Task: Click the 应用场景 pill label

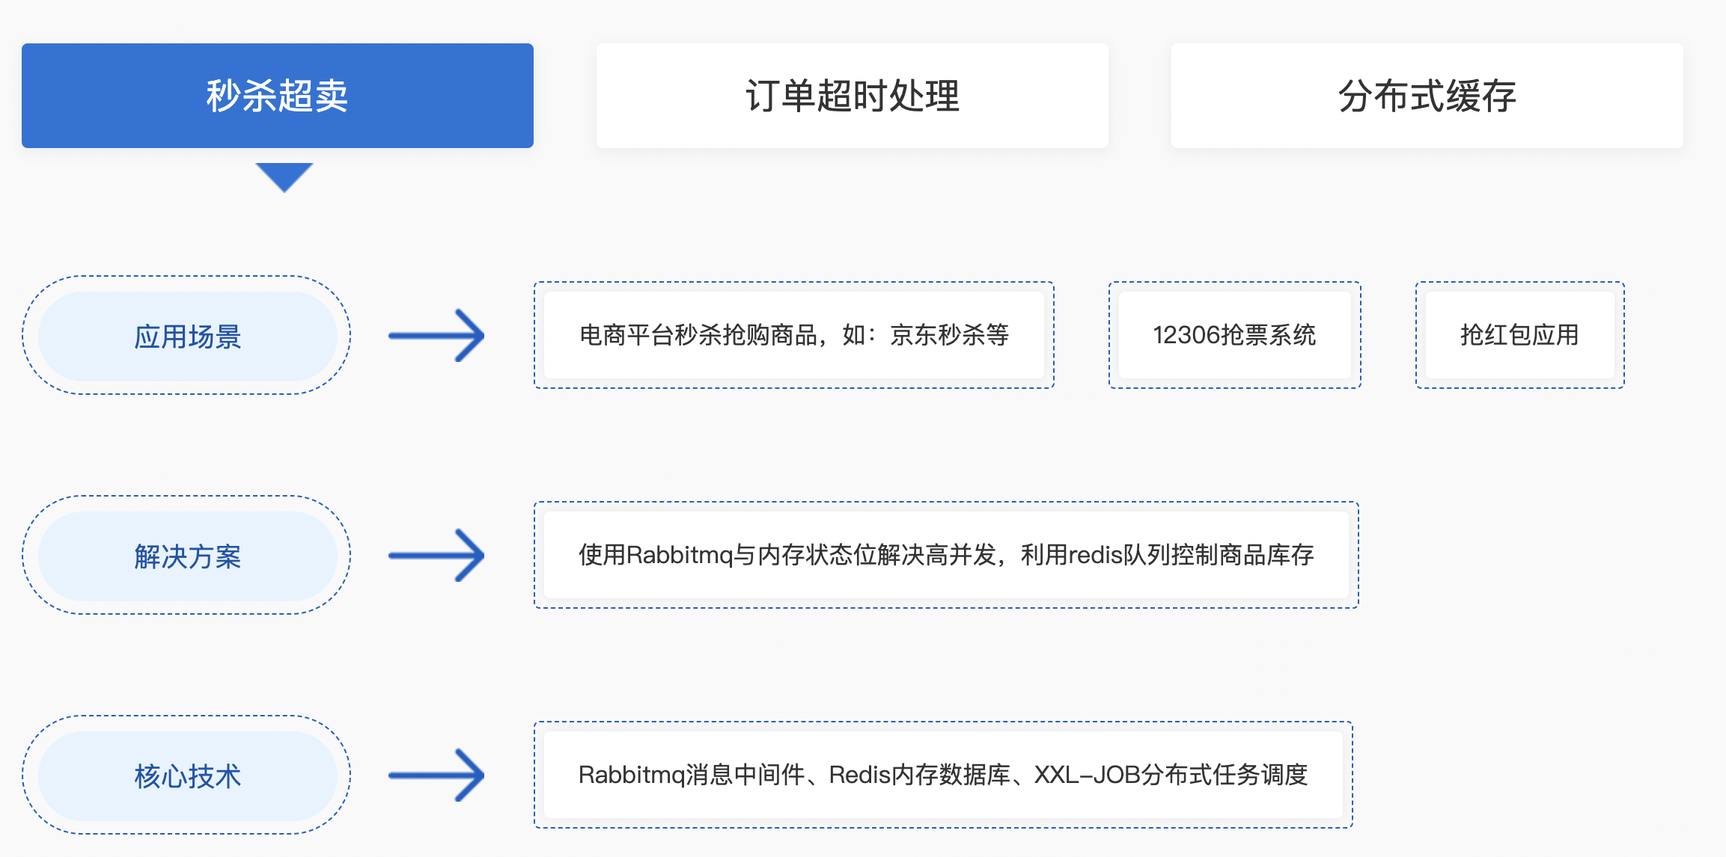Action: pyautogui.click(x=187, y=337)
